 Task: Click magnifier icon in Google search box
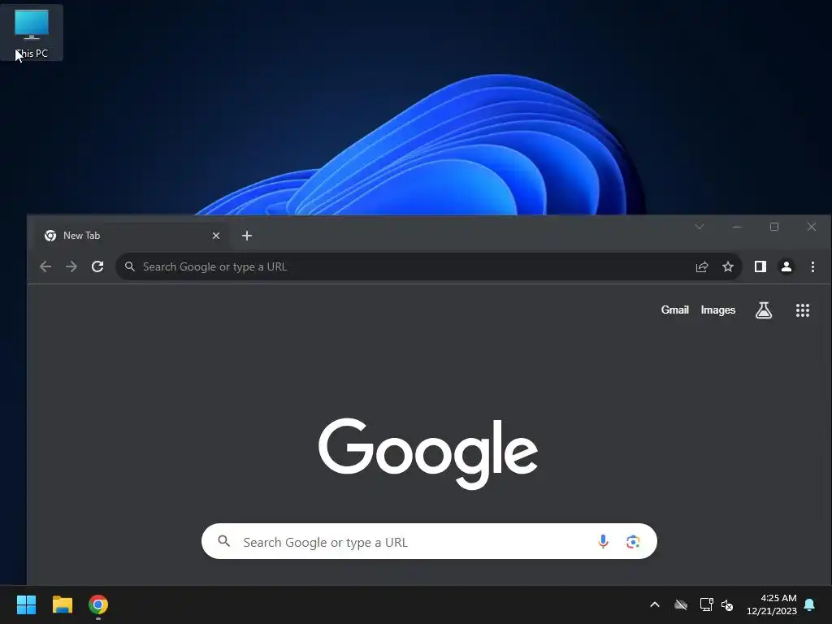click(x=224, y=541)
